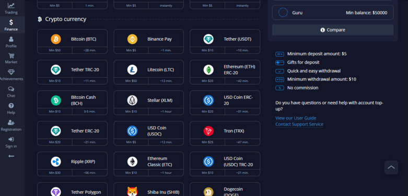Click the Crypto currency section heading
Screen dimensions: 408x196
pos(66,19)
